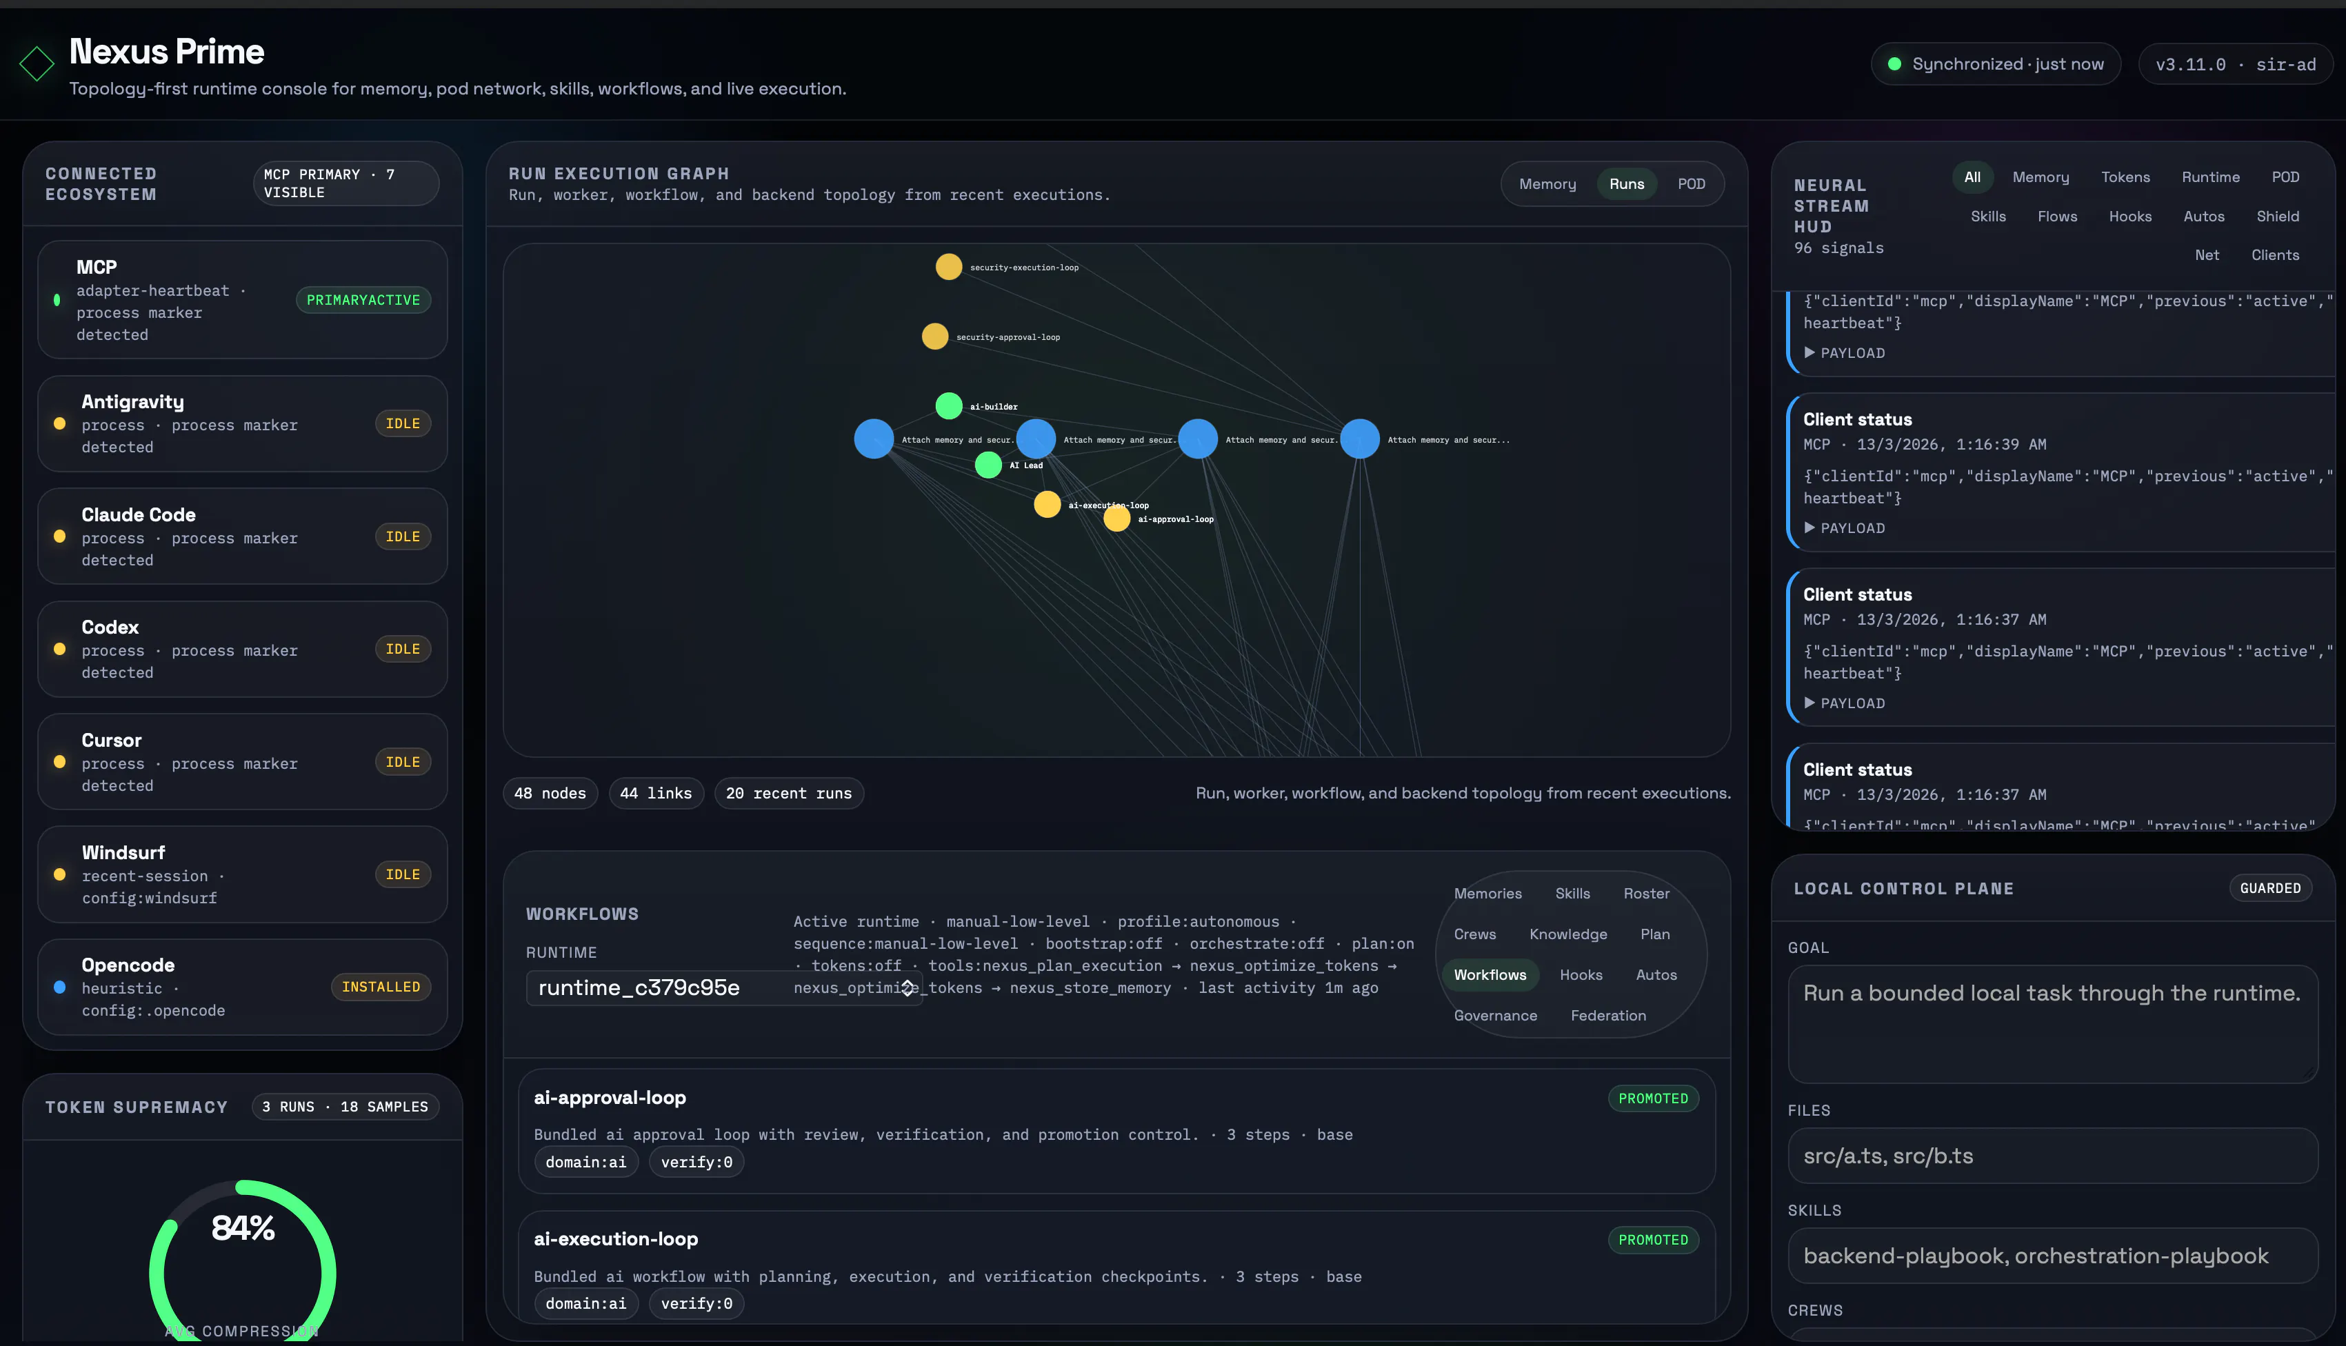Select the All filter in Neural Stream HUD
Screen dimensions: 2346x1346
click(x=1972, y=177)
